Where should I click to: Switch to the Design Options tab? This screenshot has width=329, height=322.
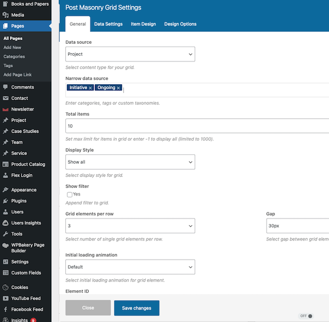(x=180, y=24)
